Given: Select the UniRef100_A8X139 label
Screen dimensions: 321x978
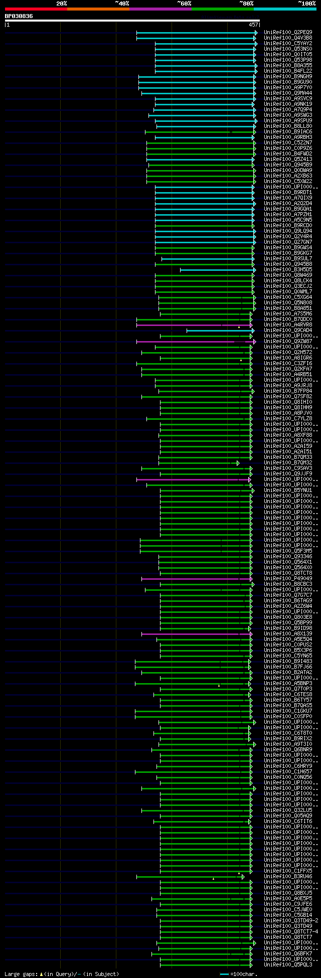Looking at the screenshot, I should tap(288, 633).
